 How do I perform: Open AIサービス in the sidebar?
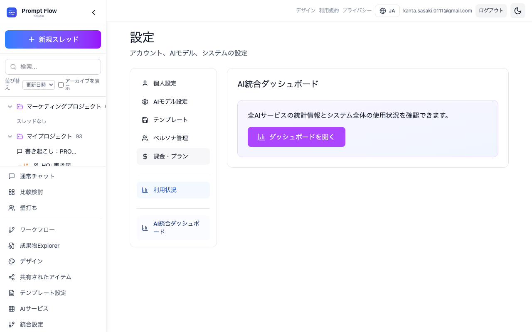(x=53, y=309)
